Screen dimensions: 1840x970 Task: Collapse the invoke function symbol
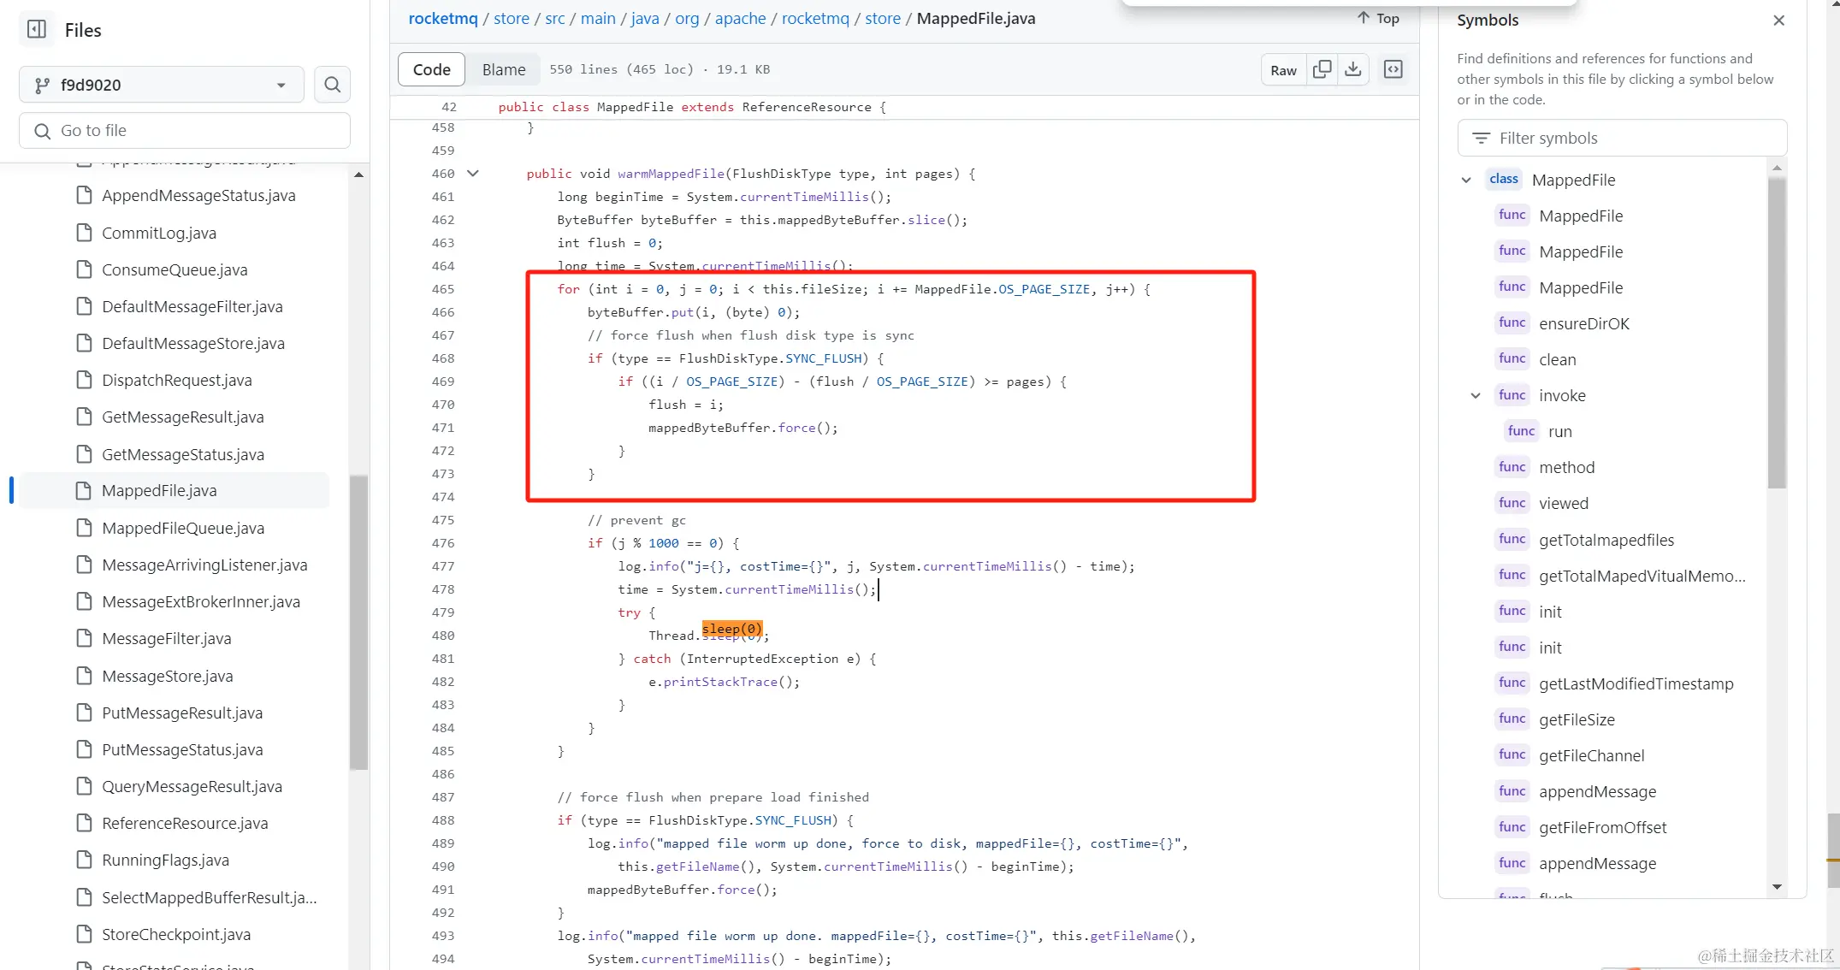(x=1476, y=395)
